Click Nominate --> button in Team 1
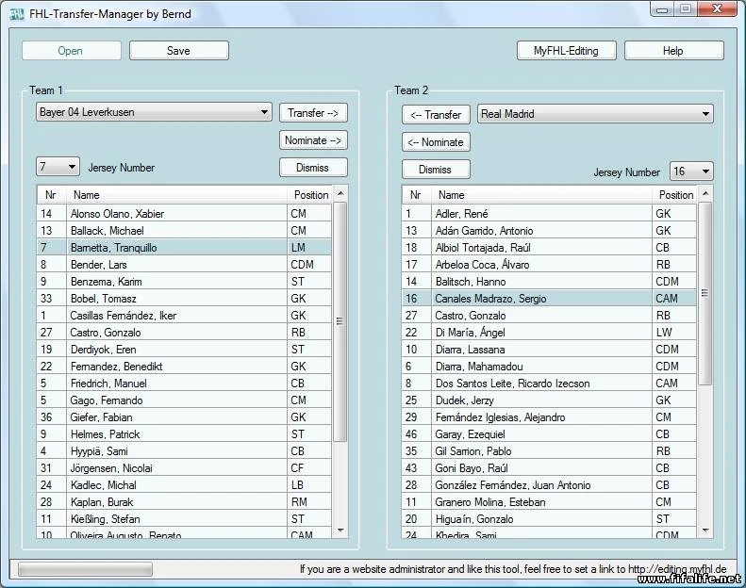This screenshot has height=588, width=746. 313,140
